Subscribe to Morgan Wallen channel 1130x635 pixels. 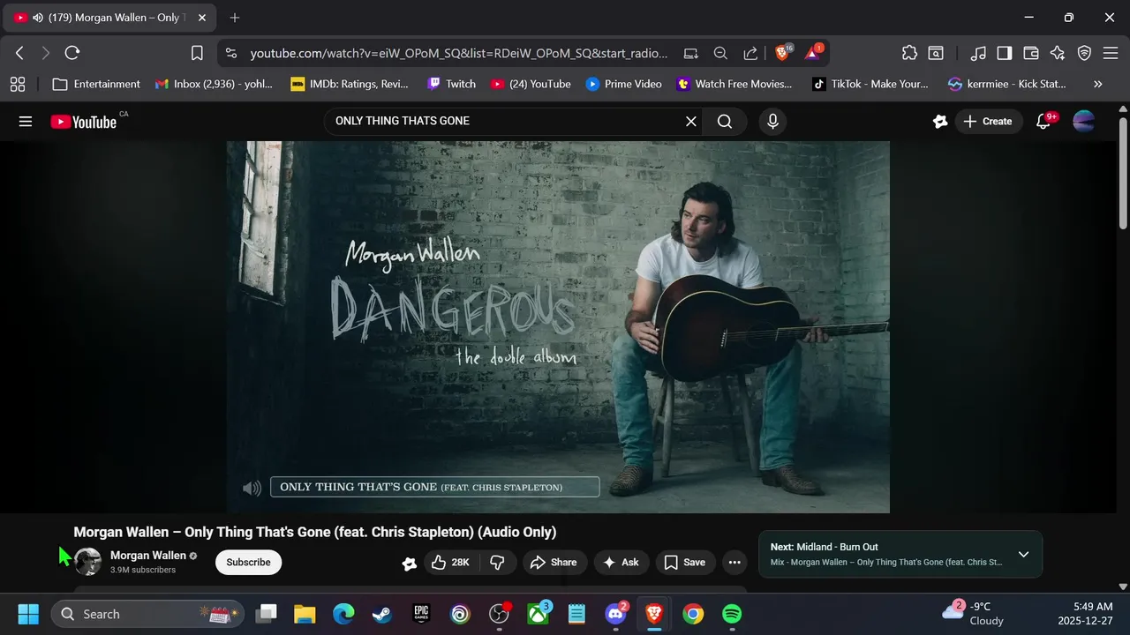[248, 563]
